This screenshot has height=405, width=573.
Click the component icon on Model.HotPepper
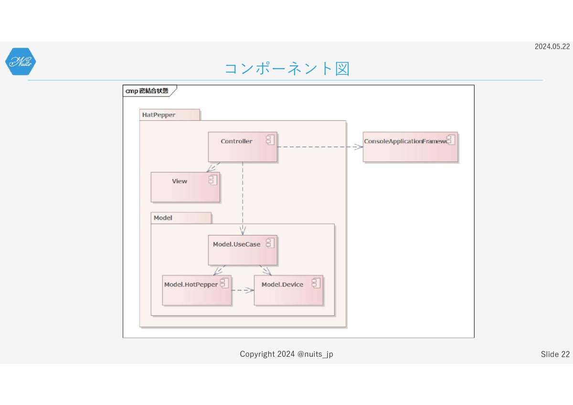tap(224, 283)
